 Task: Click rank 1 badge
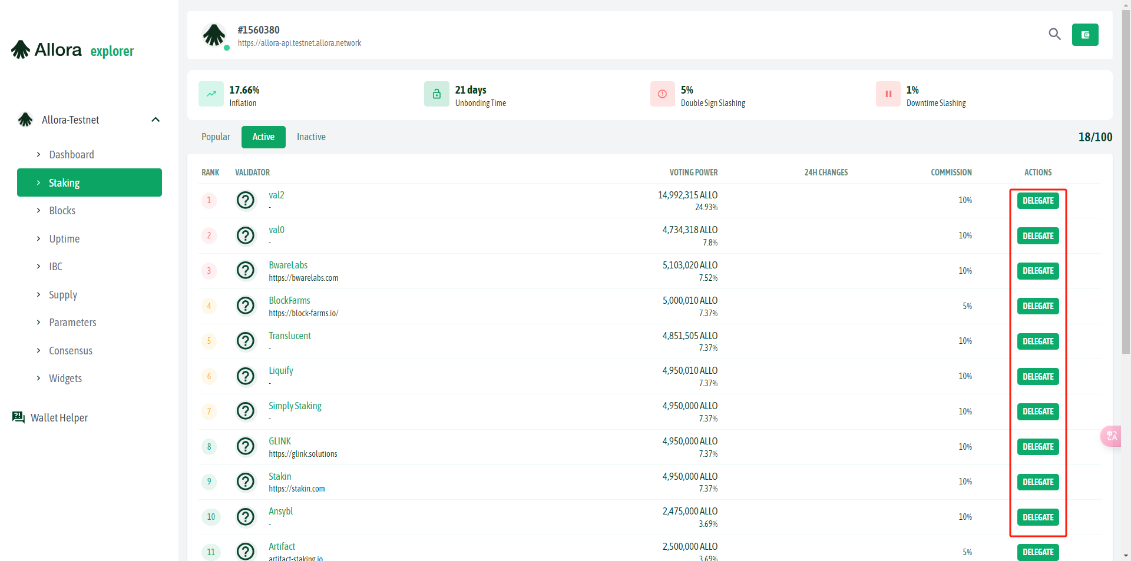209,200
